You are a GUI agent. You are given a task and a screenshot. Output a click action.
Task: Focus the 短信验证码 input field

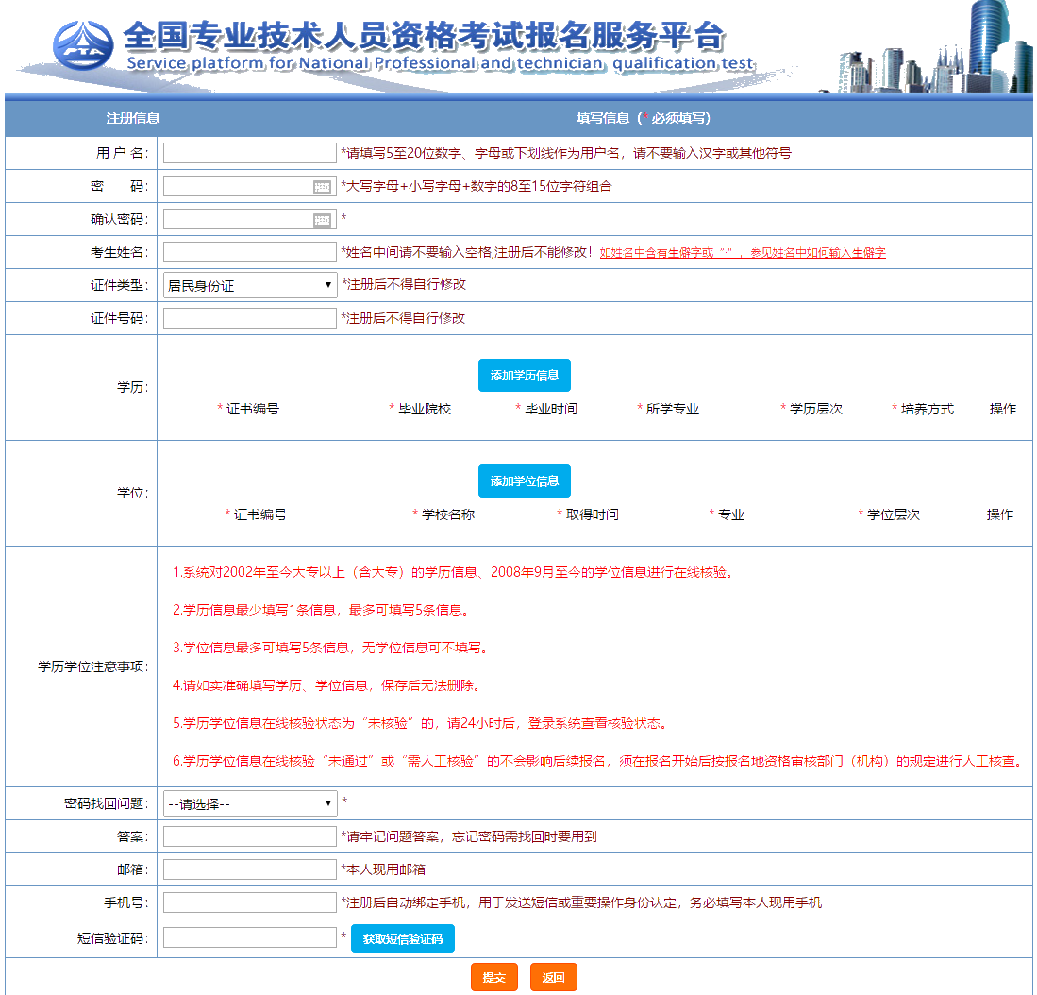(249, 937)
